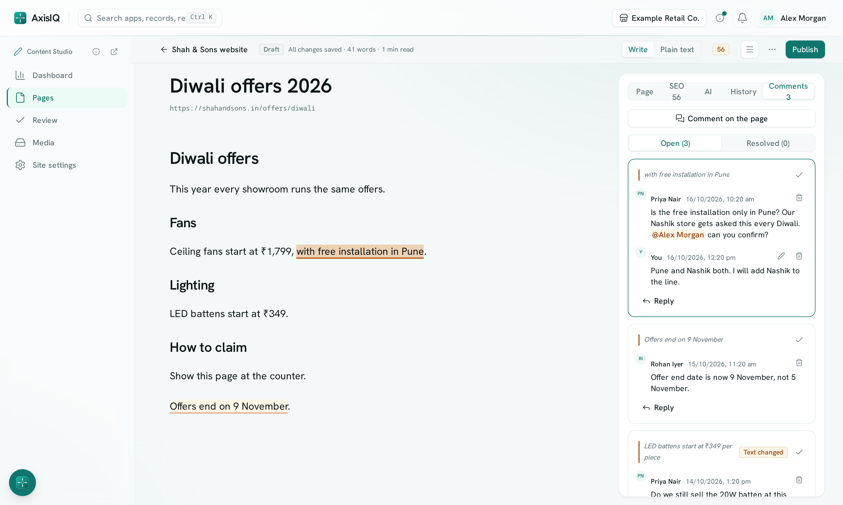This screenshot has height=505, width=843.
Task: Open Review in sidebar
Action: (67, 120)
